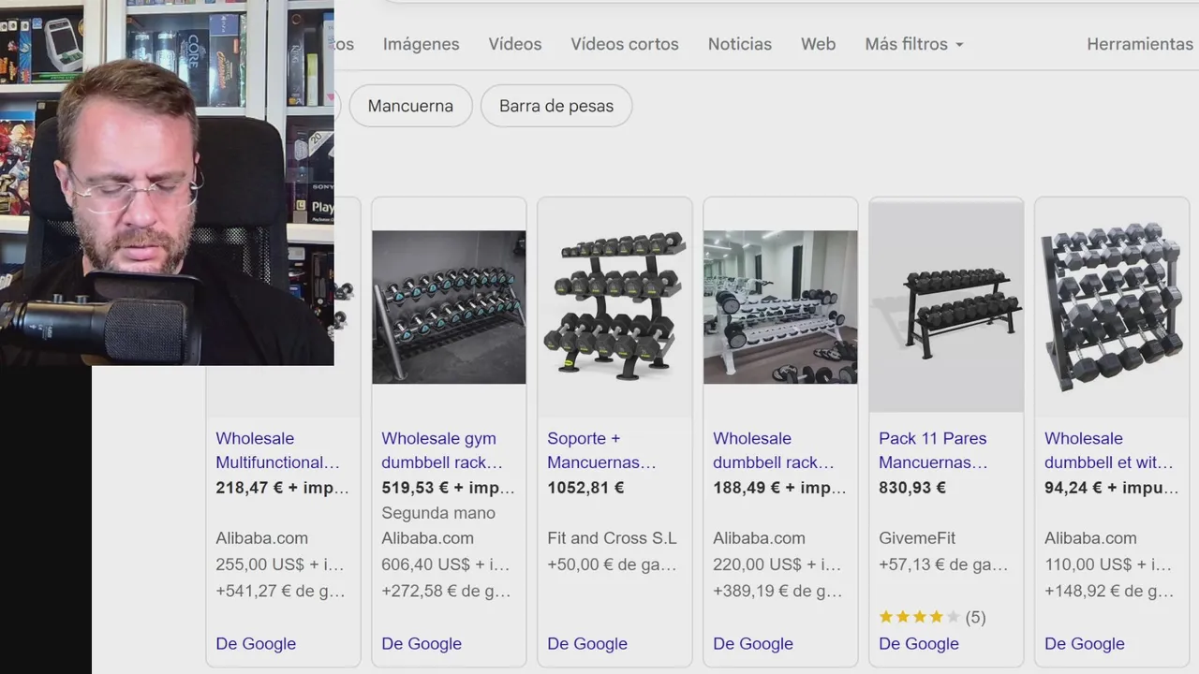Viewport: 1199px width, 674px height.
Task: Click the Fit and Cross S.L seller name
Action: coord(612,538)
